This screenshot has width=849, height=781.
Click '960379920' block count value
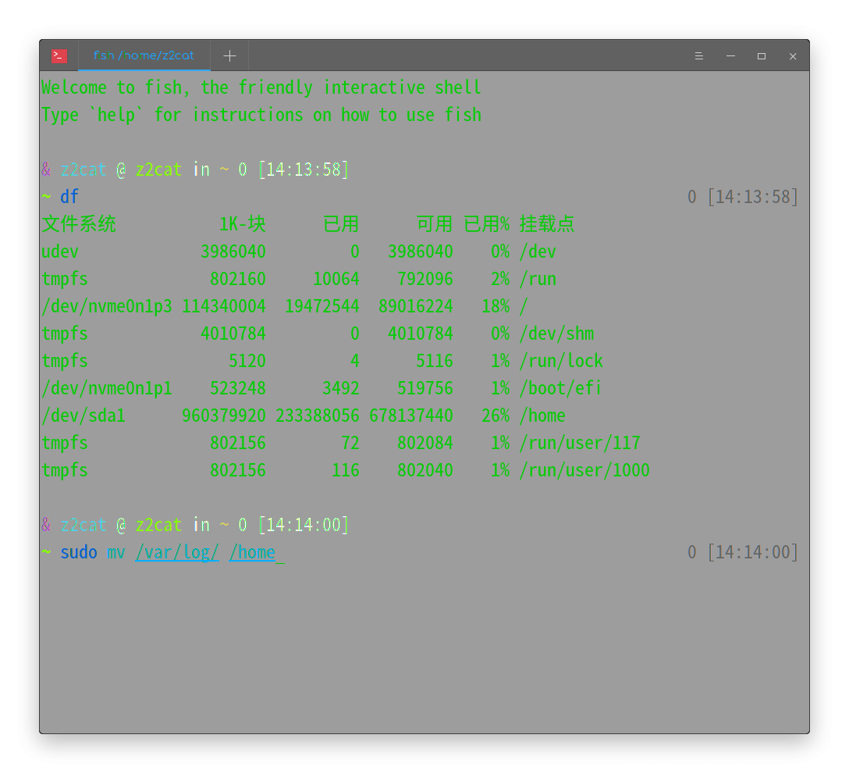coord(224,415)
